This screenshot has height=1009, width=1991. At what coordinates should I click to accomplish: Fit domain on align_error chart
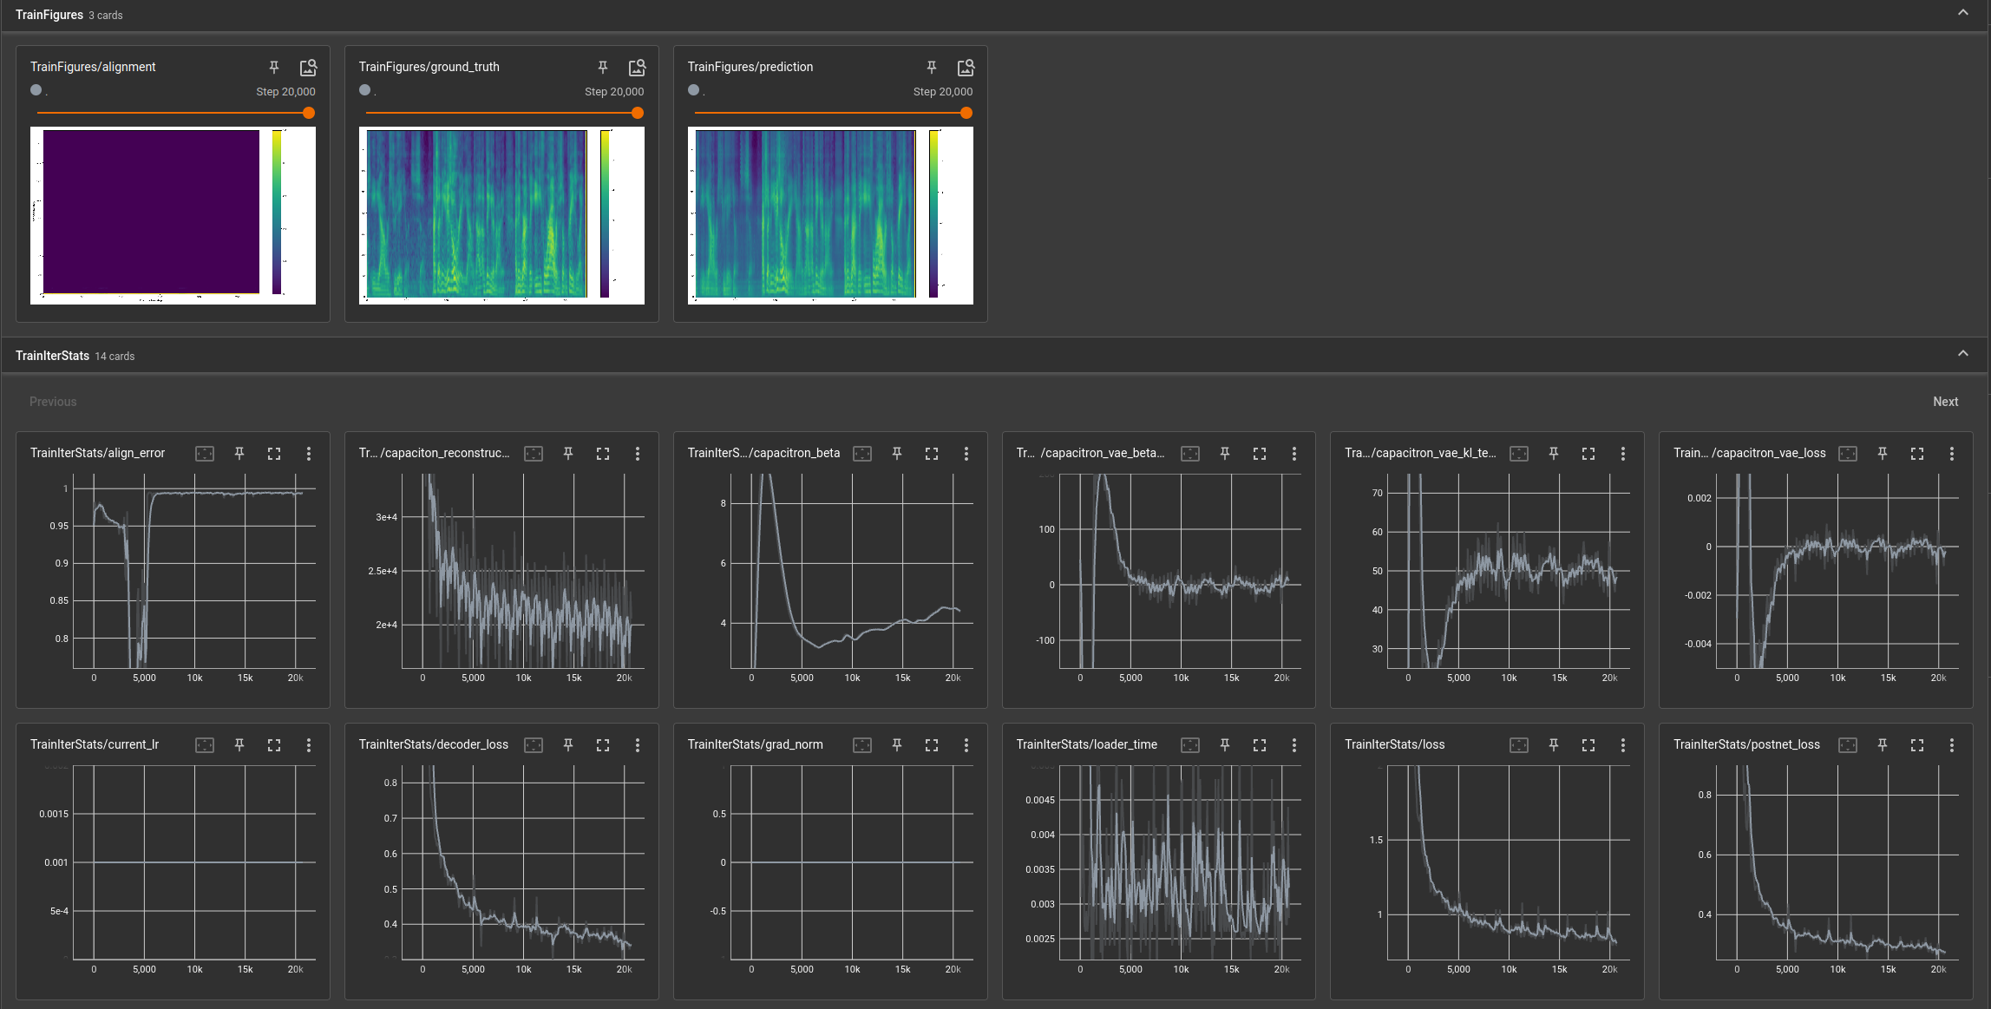click(205, 454)
